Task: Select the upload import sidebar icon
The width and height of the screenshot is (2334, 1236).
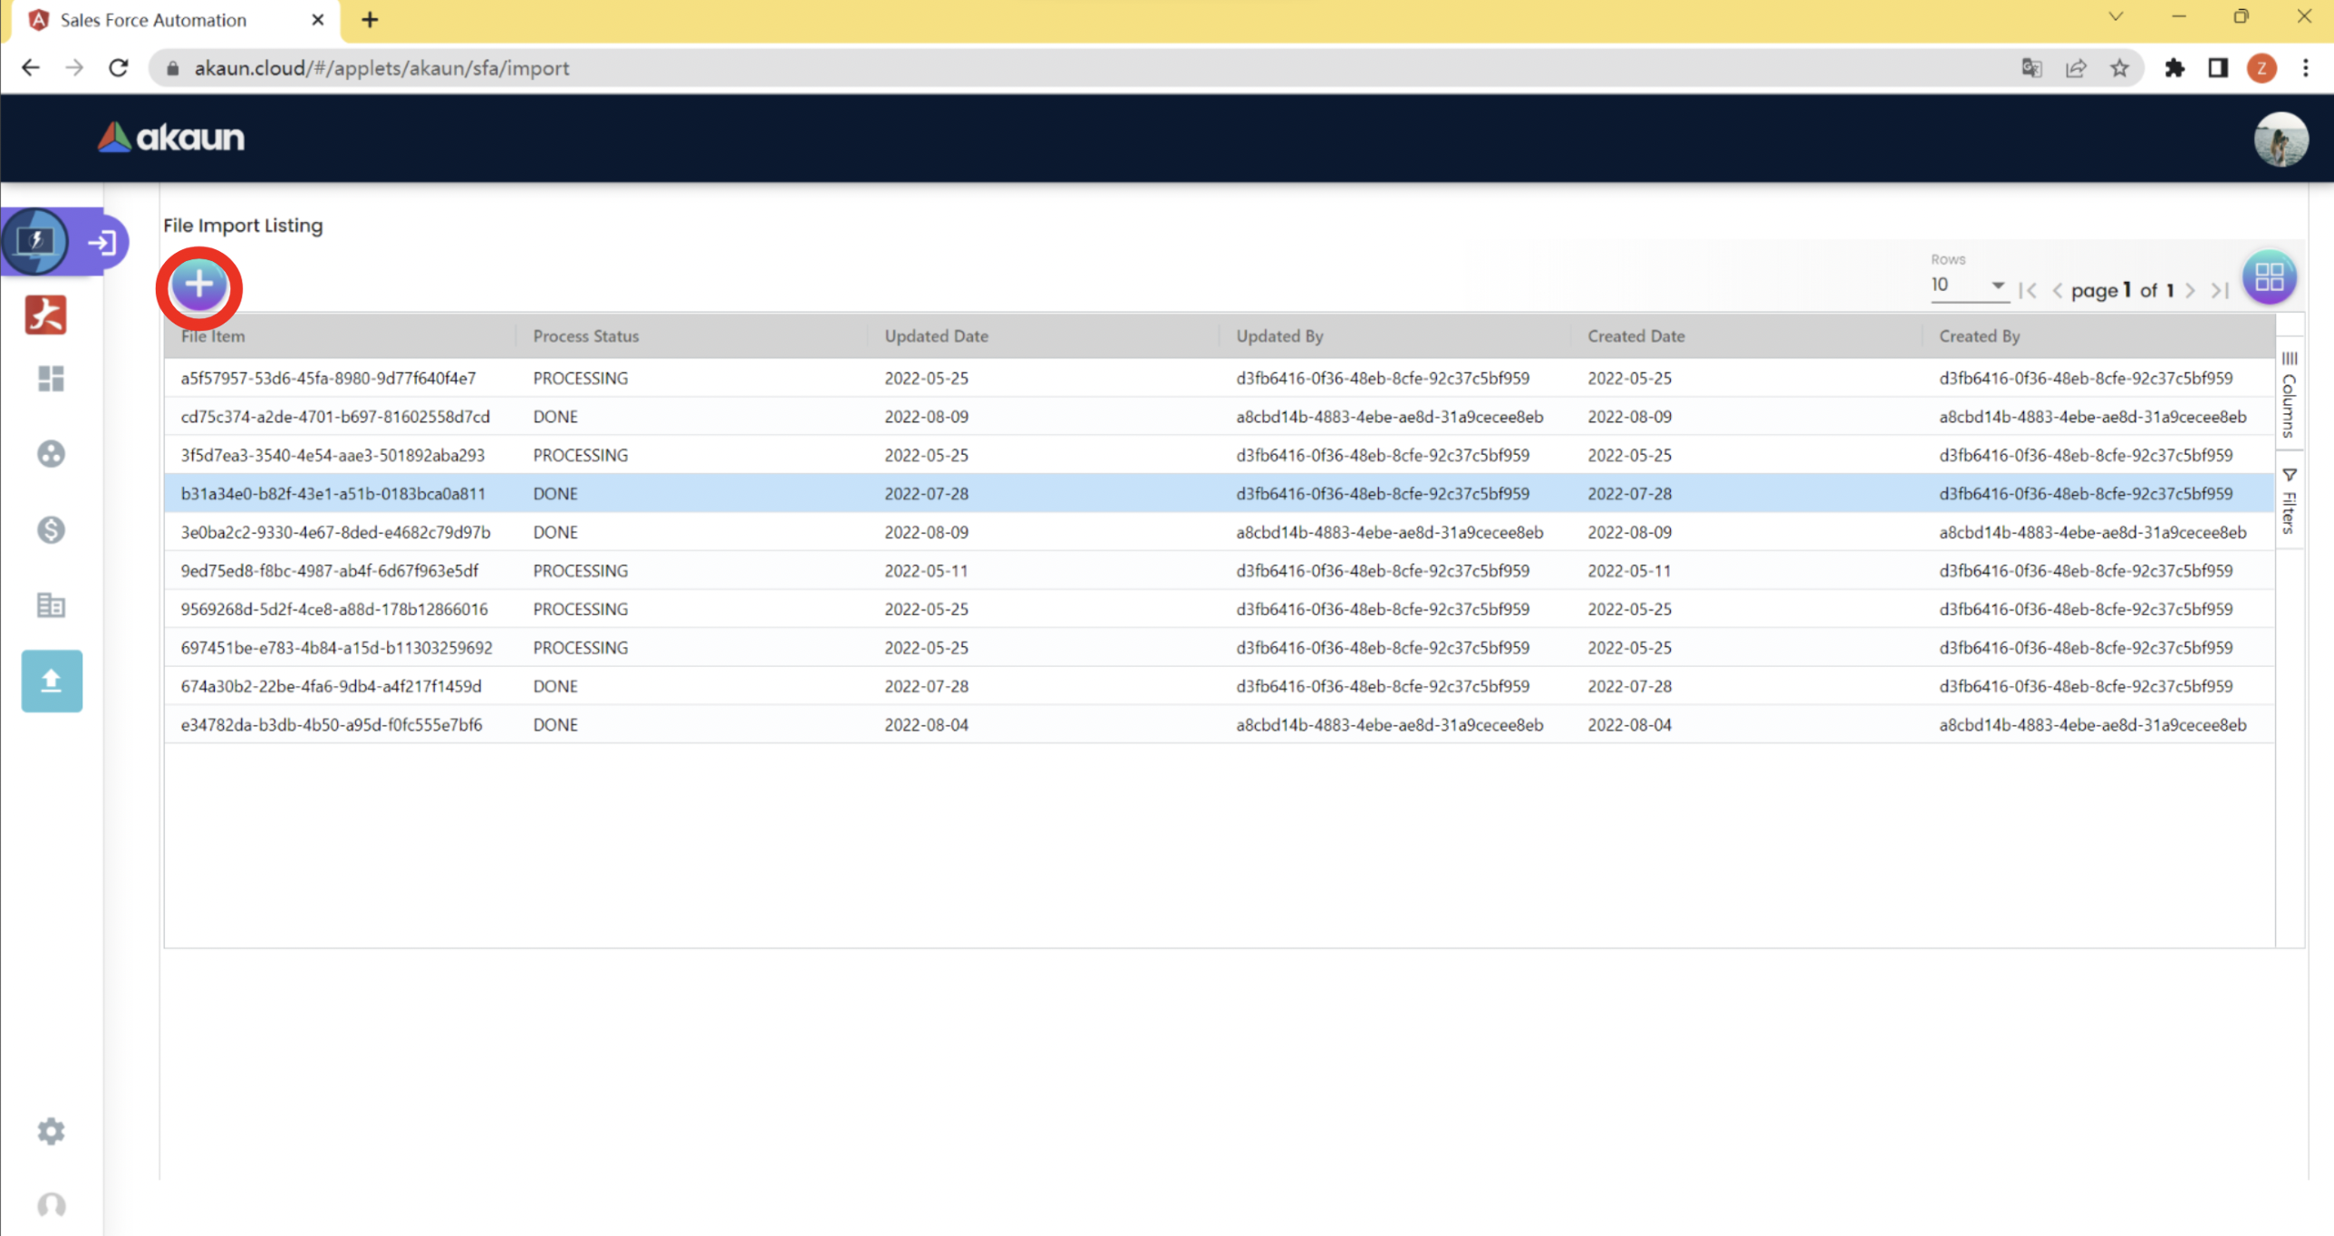Action: (52, 681)
